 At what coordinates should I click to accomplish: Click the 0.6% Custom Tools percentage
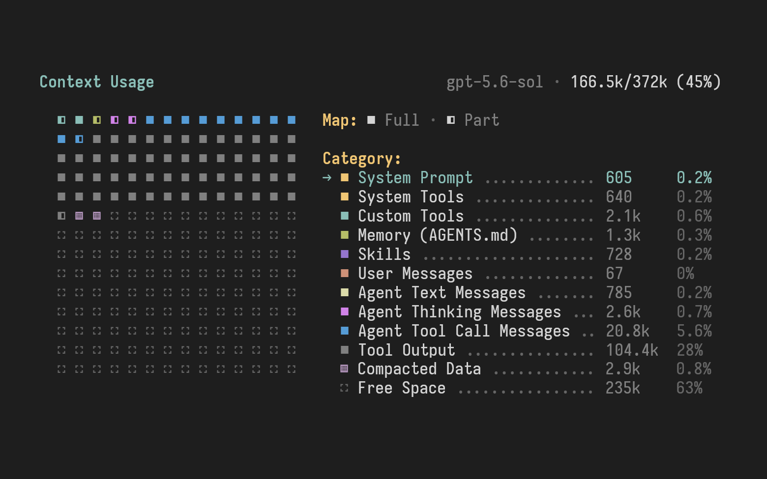click(x=694, y=216)
